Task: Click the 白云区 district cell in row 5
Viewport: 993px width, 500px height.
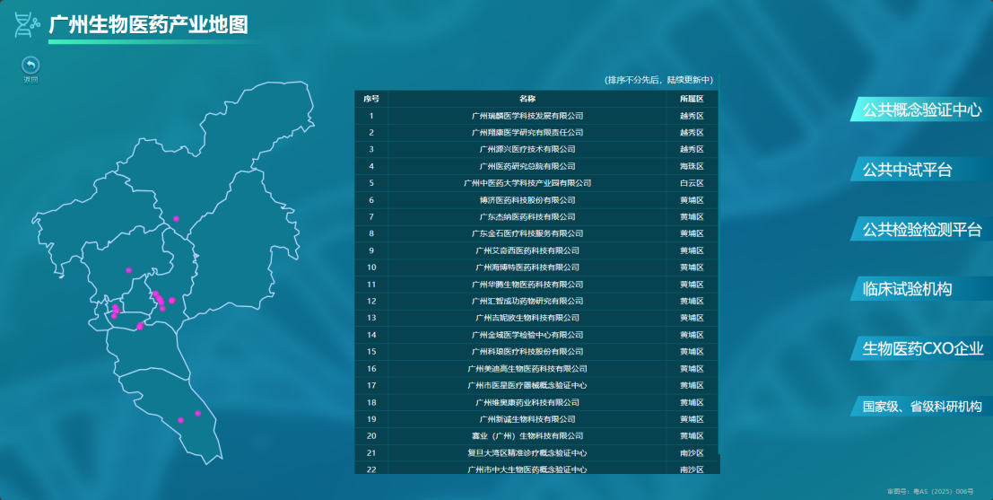Action: point(692,183)
